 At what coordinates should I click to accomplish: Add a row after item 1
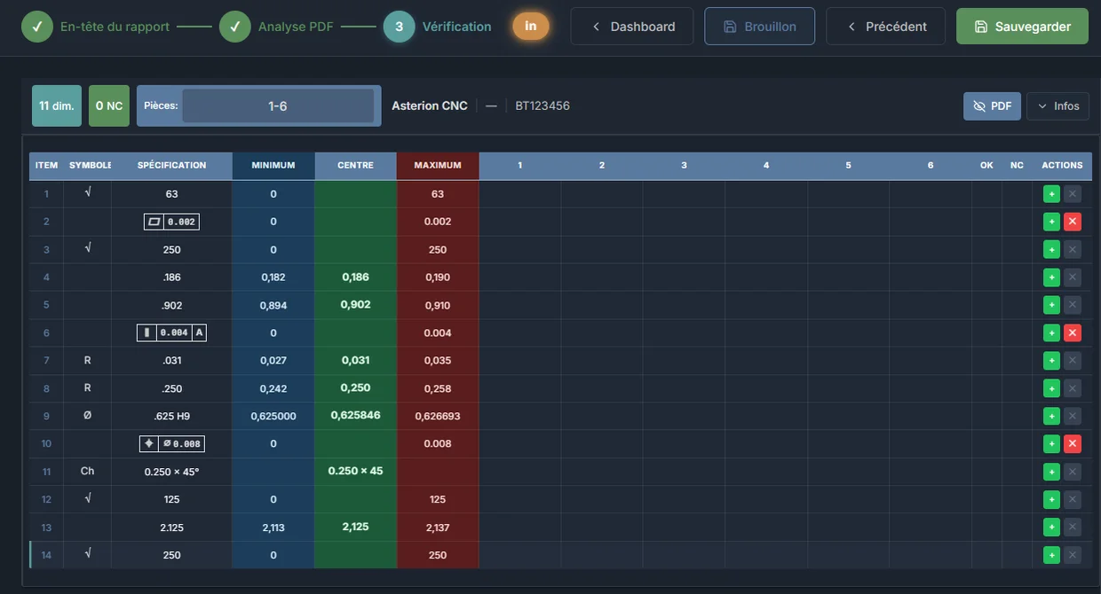(x=1051, y=194)
